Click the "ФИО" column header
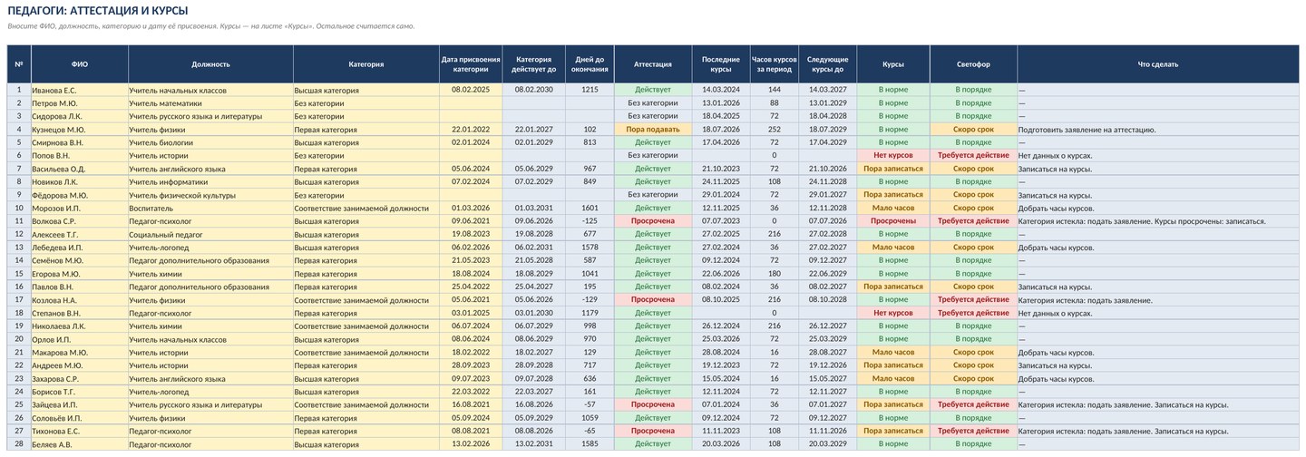The height and width of the screenshot is (457, 1306). [x=80, y=64]
